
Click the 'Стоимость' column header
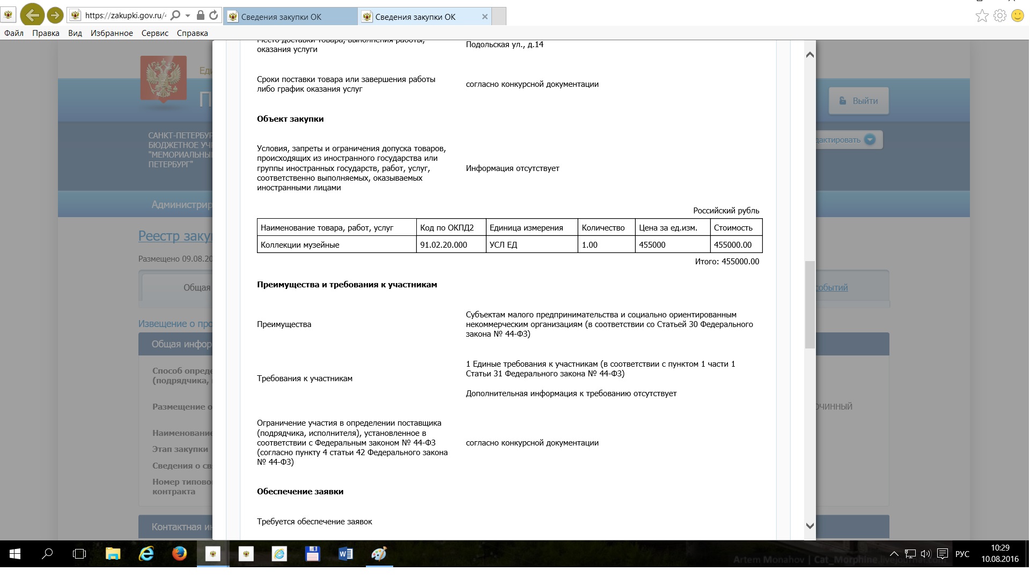click(736, 227)
